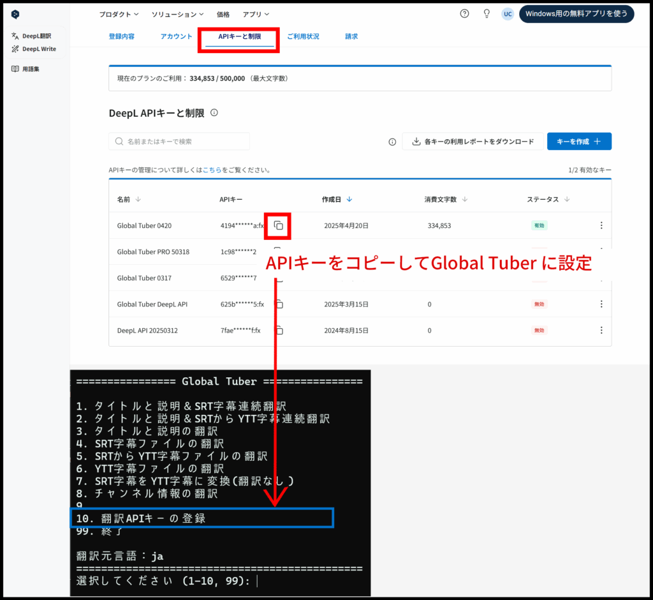Click the lightbulb icon in the header
Image resolution: width=653 pixels, height=600 pixels.
pos(487,14)
